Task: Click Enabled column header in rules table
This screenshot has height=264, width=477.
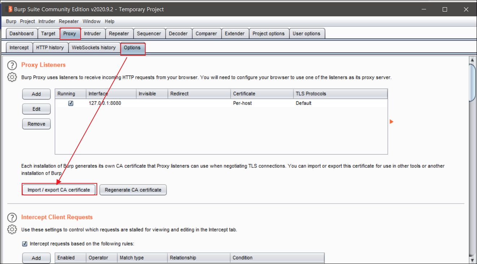Action: pyautogui.click(x=70, y=258)
